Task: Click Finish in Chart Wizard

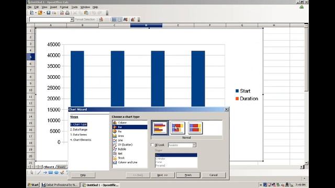Action: (188, 175)
